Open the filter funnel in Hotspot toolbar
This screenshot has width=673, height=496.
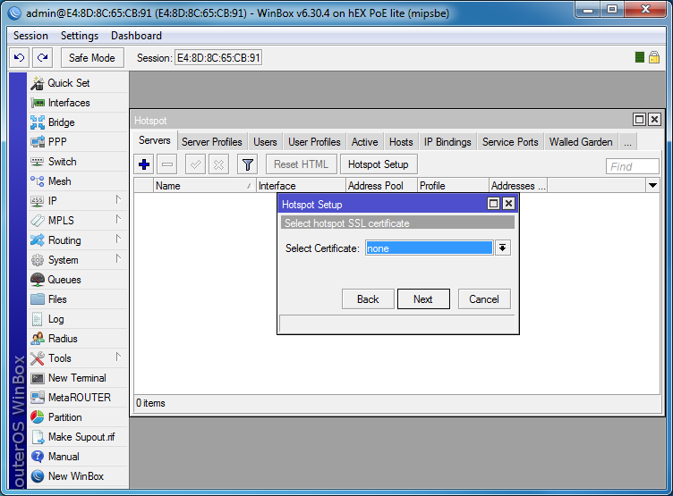[x=248, y=164]
